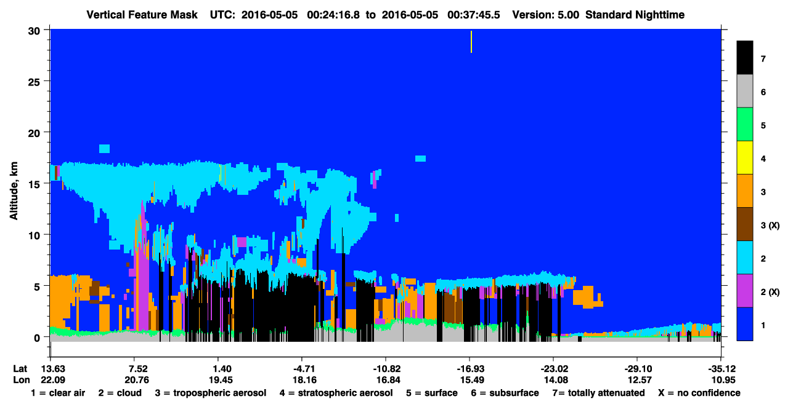Click the 'Lon' row label
The height and width of the screenshot is (410, 801).
20,380
